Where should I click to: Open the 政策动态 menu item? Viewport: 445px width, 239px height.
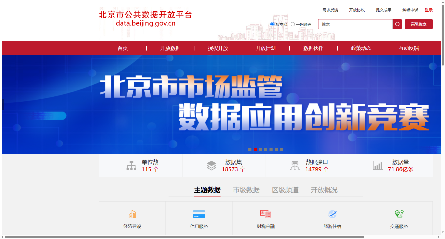(x=361, y=48)
